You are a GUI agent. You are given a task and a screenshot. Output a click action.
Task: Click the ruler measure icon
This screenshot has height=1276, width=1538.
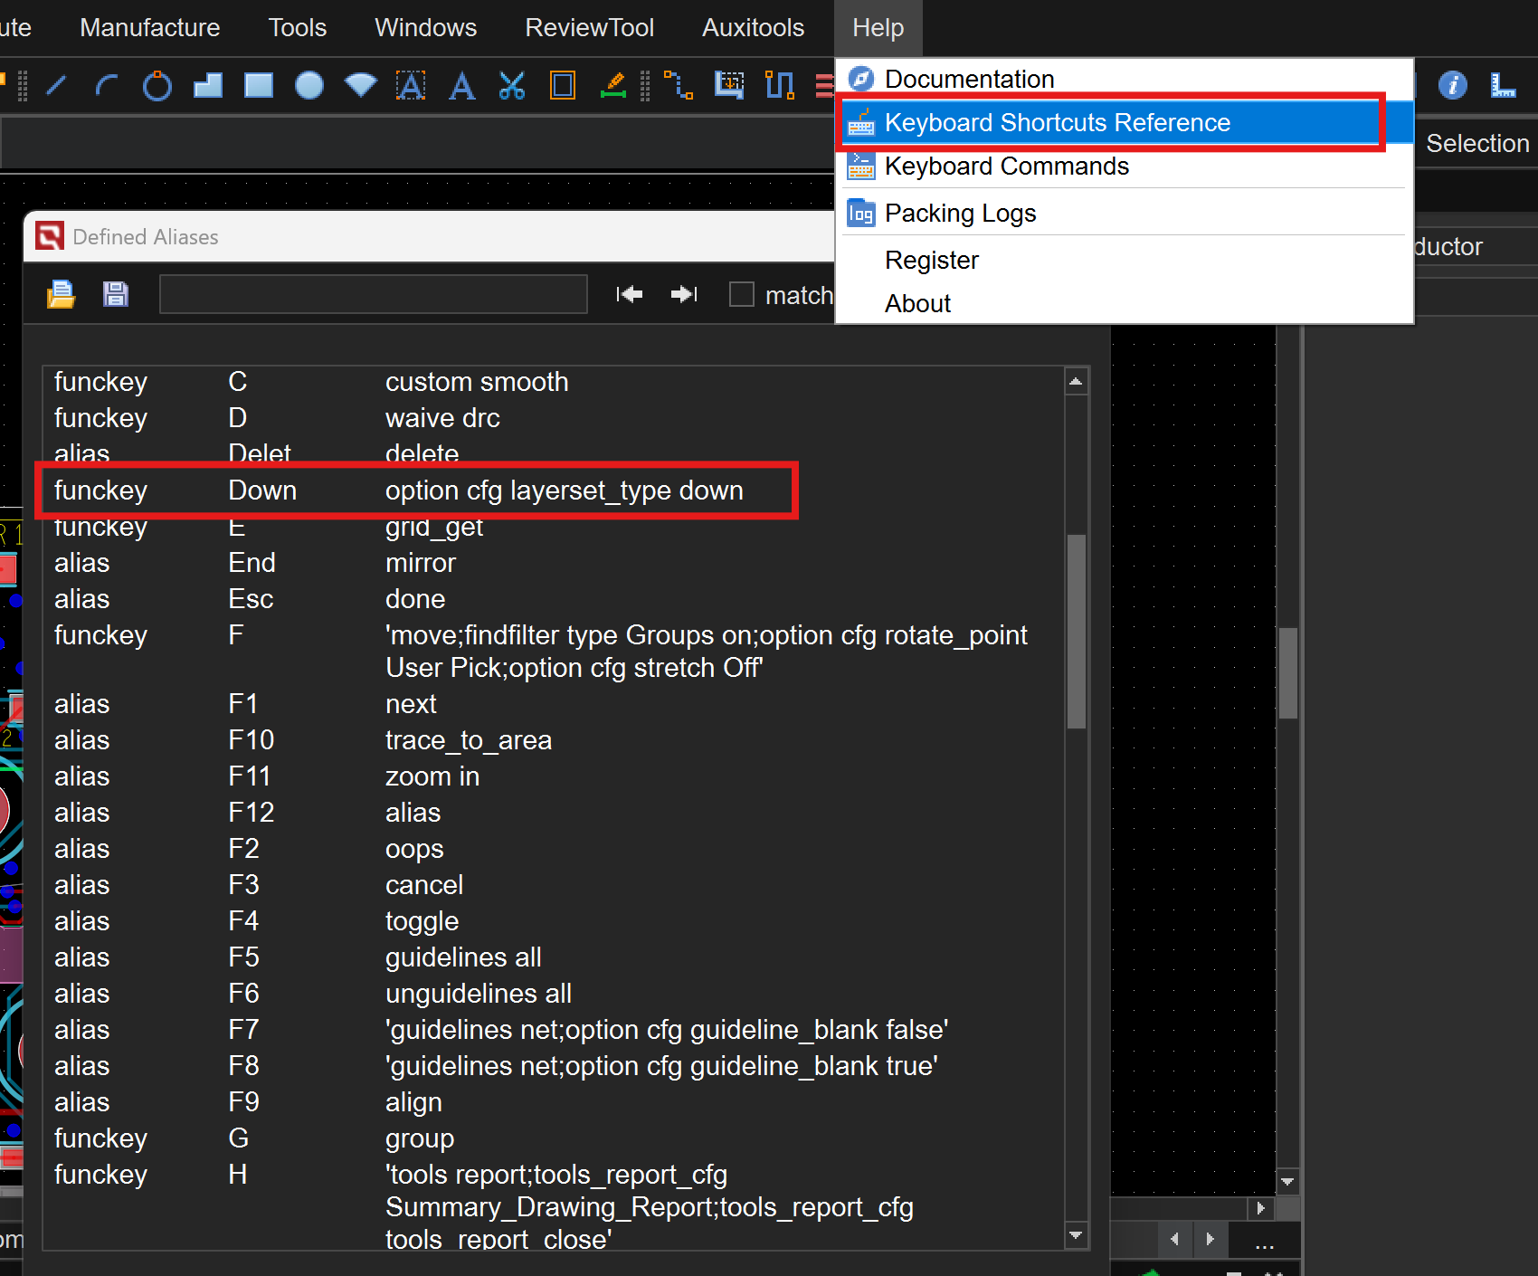1503,85
